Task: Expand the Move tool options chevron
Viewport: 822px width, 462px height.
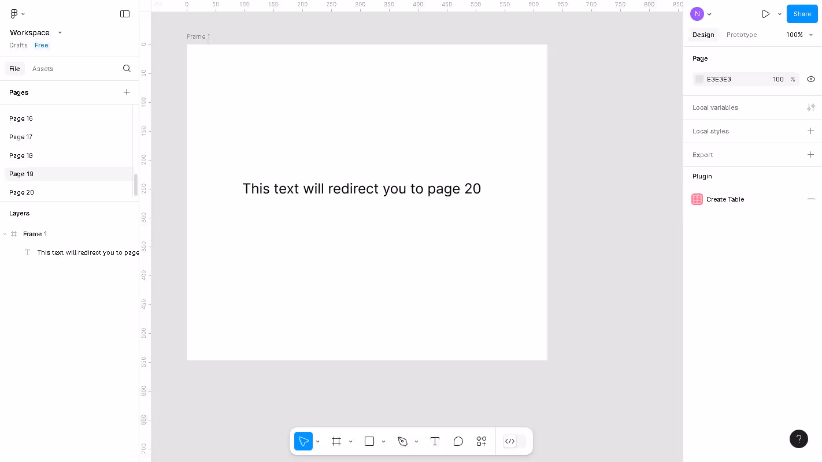Action: (318, 442)
